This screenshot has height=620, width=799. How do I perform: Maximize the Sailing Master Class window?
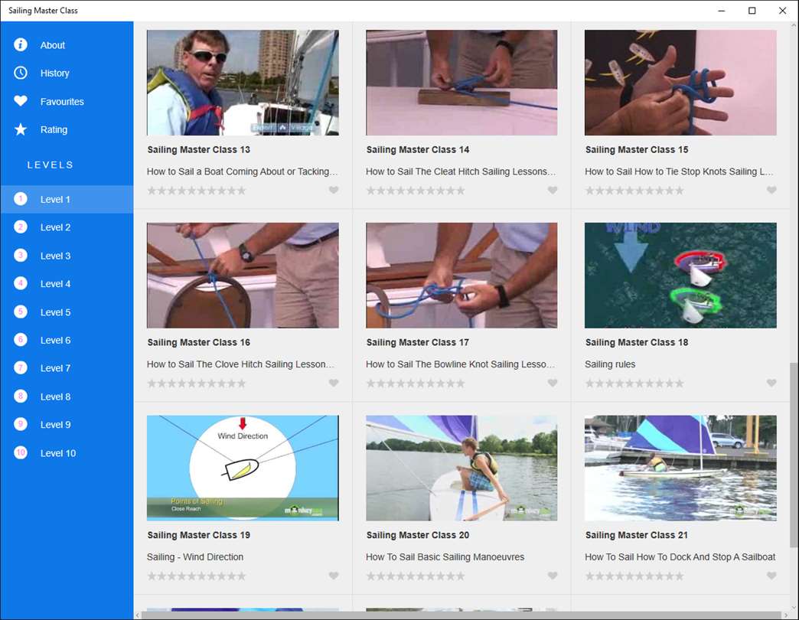coord(752,11)
